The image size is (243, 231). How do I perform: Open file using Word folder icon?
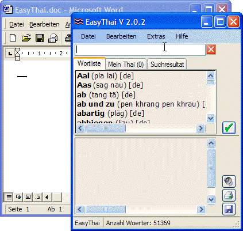pyautogui.click(x=26, y=38)
